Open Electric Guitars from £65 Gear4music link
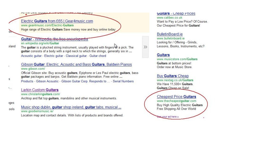264x148 pixels. (x=57, y=21)
